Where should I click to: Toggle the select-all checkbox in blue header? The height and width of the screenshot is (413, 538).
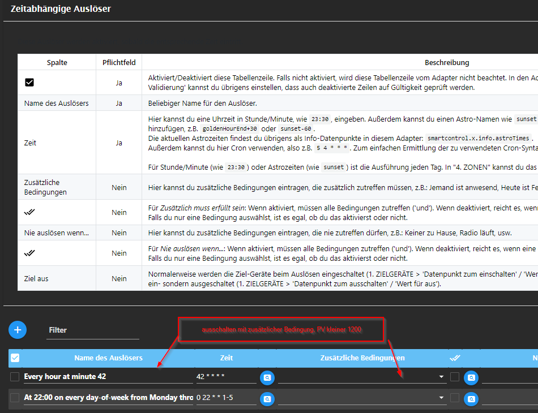pyautogui.click(x=15, y=358)
